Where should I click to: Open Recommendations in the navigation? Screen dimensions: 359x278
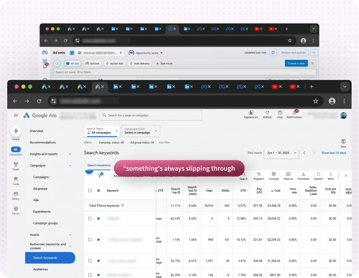point(43,142)
